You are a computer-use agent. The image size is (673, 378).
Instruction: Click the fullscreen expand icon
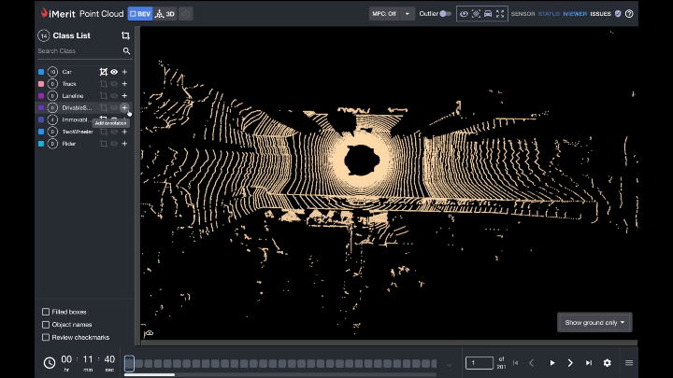[500, 14]
